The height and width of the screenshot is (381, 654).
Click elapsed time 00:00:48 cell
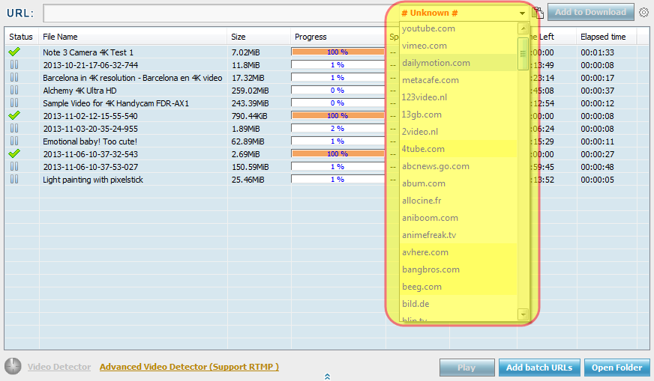click(x=597, y=167)
